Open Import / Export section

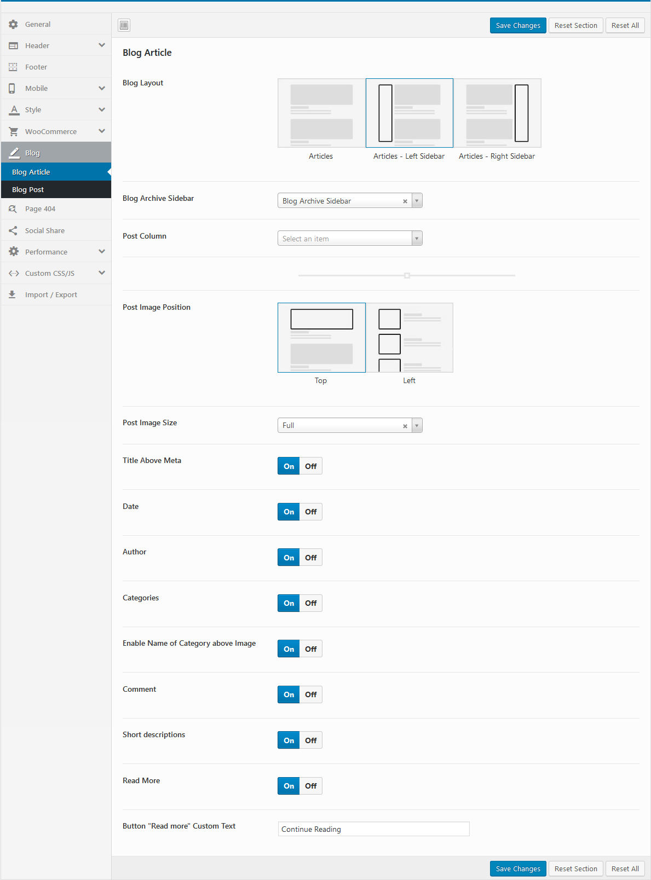coord(56,294)
